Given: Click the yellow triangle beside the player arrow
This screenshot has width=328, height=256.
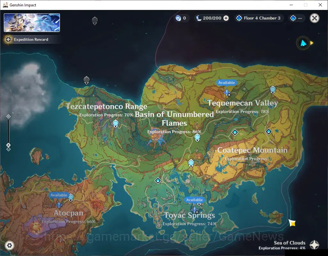Looking at the screenshot, I should (312, 43).
